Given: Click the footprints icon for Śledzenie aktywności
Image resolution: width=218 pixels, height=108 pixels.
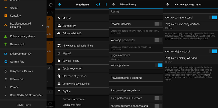Looking at the screenshot, I should pos(59,76).
